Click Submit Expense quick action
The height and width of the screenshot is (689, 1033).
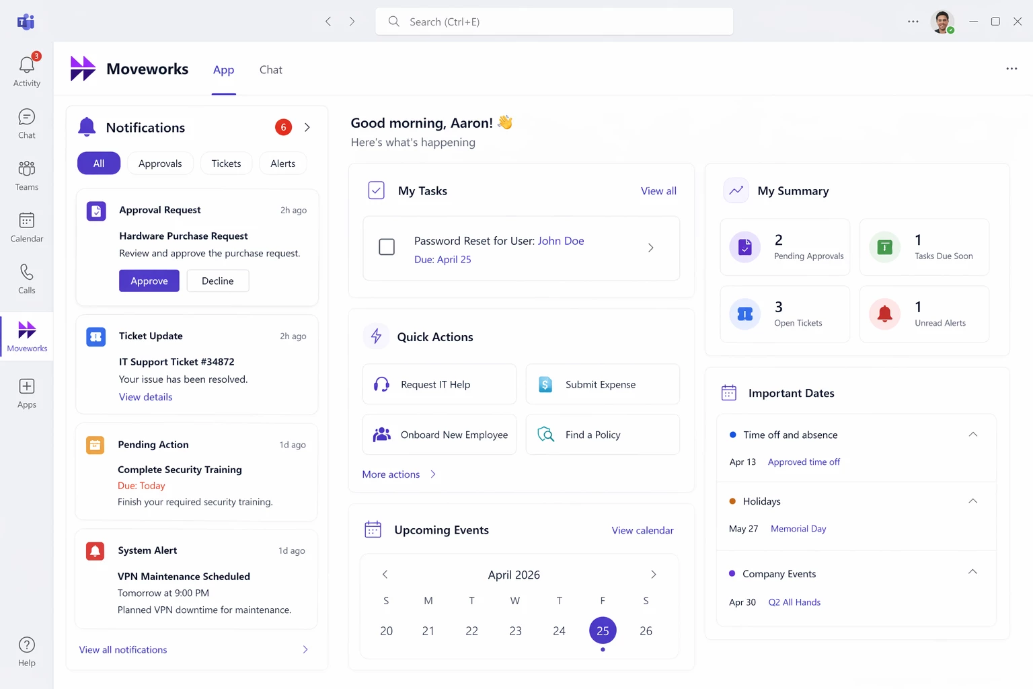(603, 384)
